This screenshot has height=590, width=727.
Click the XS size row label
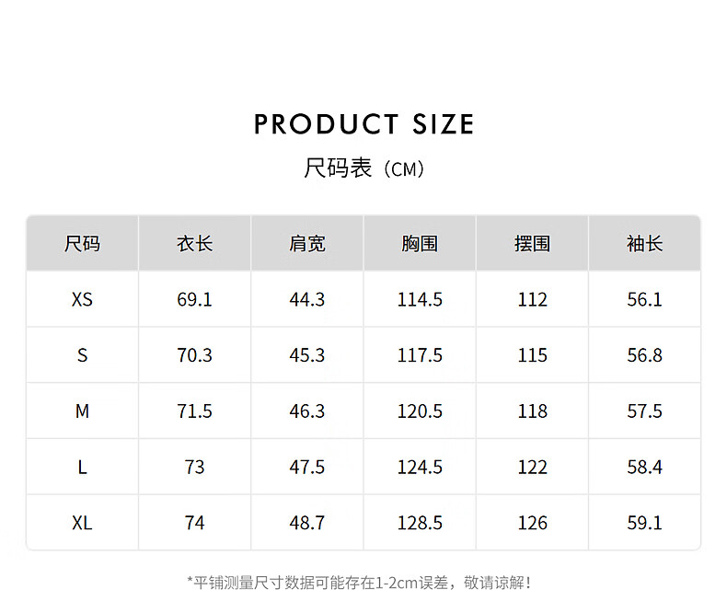pyautogui.click(x=82, y=300)
